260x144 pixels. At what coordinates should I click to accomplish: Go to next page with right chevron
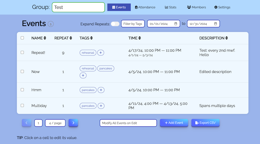click(x=73, y=123)
